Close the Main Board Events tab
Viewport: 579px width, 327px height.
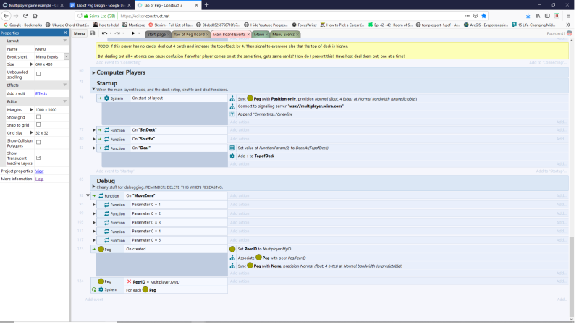tap(248, 34)
